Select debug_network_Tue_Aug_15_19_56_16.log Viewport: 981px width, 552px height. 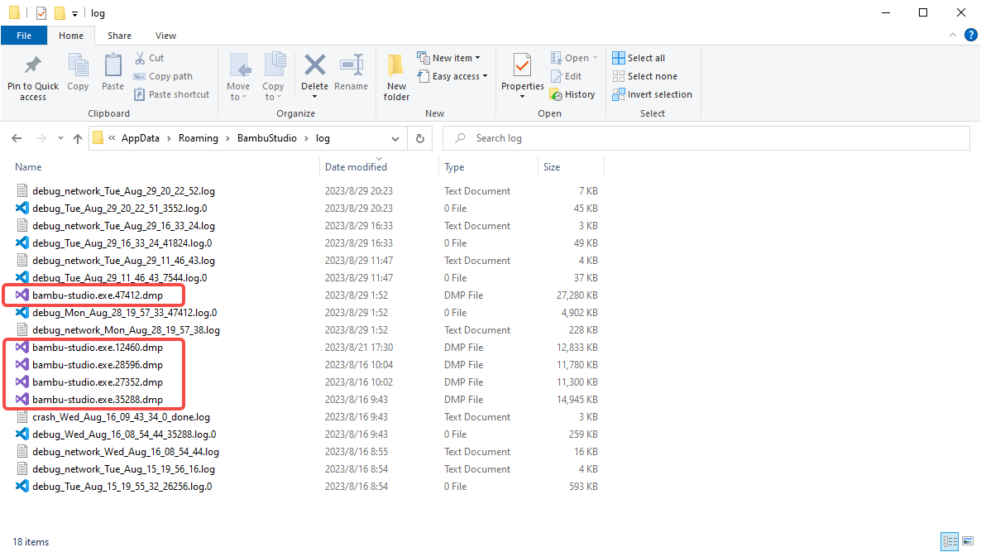pos(123,469)
